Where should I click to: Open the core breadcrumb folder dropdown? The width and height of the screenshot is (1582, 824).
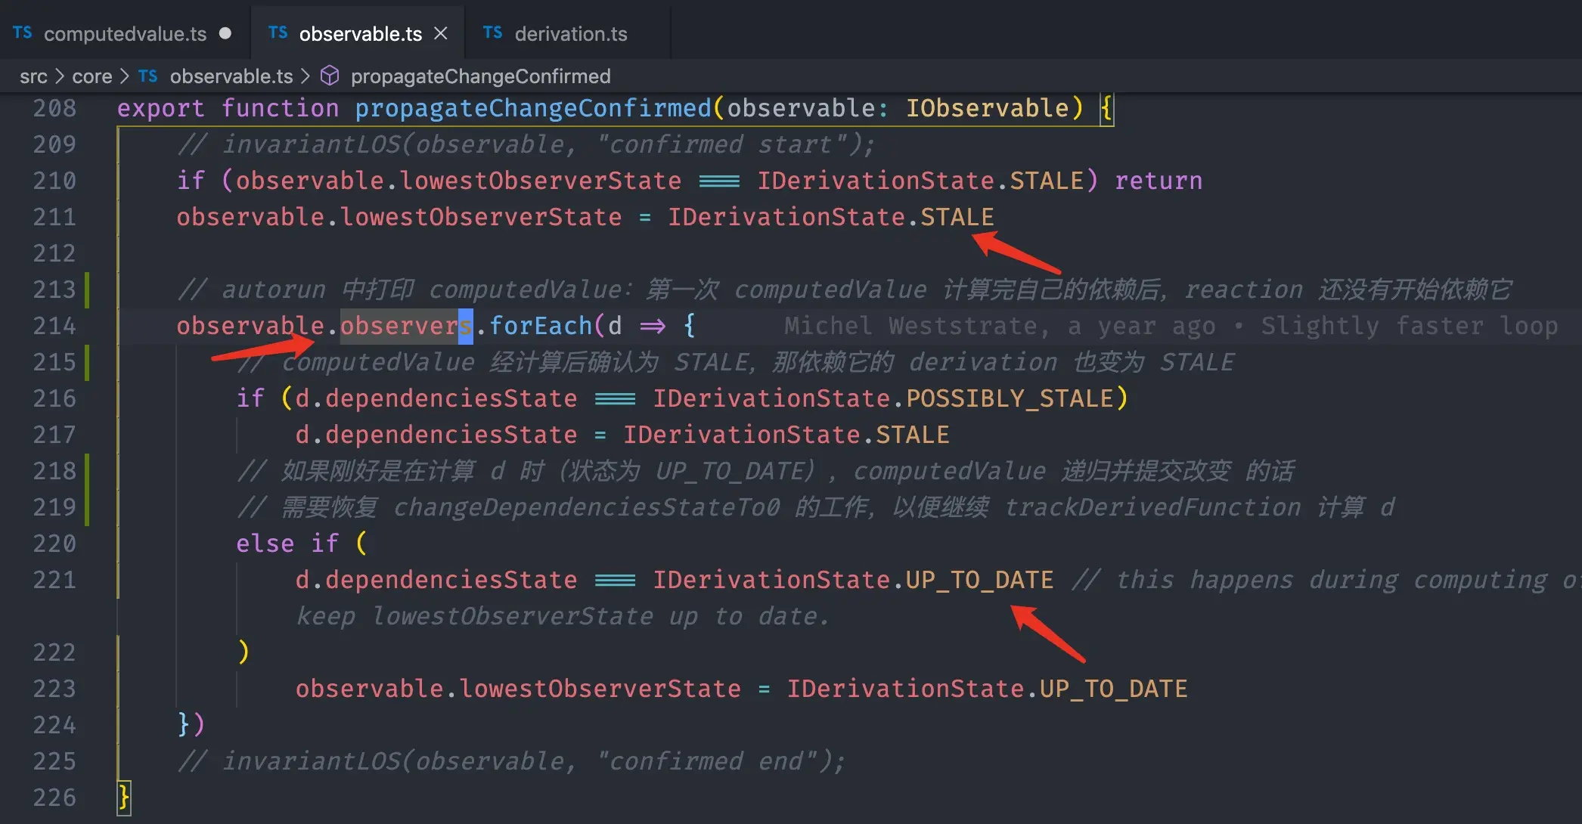[92, 76]
